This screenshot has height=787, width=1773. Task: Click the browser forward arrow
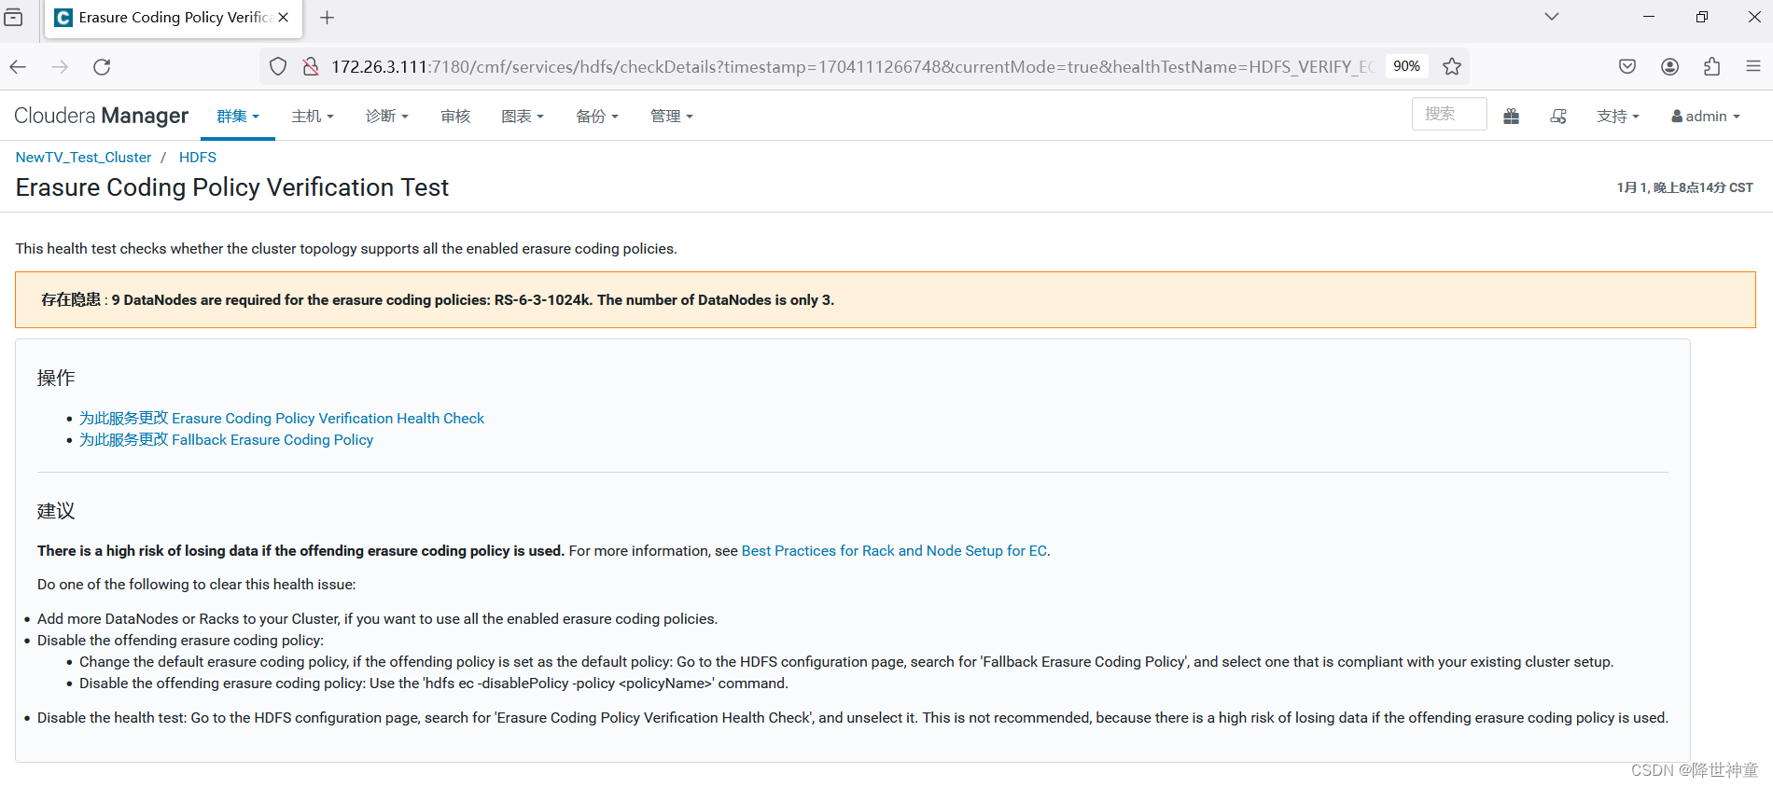60,66
